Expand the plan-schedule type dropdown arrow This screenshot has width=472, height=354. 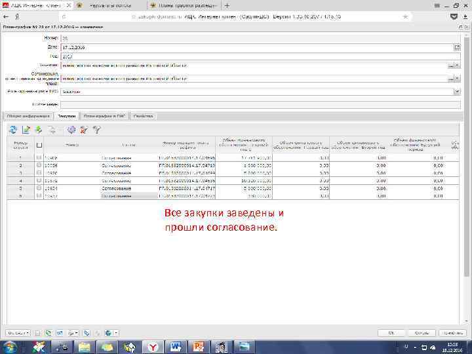(458, 92)
